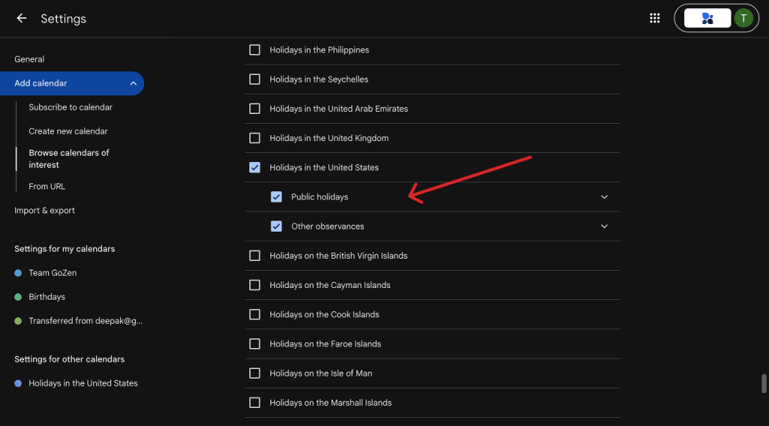Viewport: 769px width, 426px height.
Task: Select the Add calendar menu item
Action: point(71,83)
